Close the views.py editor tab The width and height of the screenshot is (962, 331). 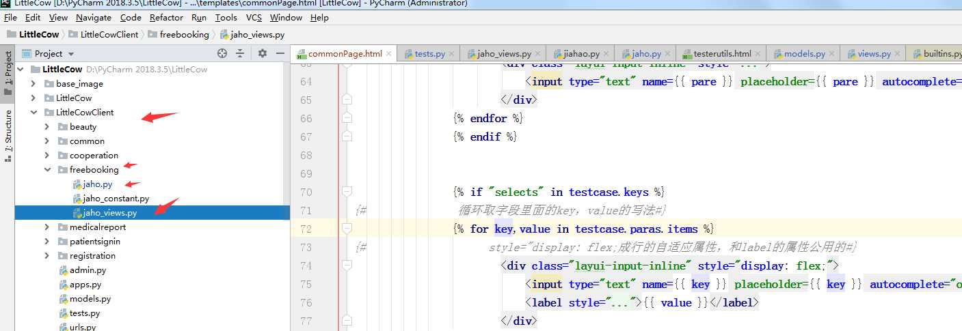897,53
